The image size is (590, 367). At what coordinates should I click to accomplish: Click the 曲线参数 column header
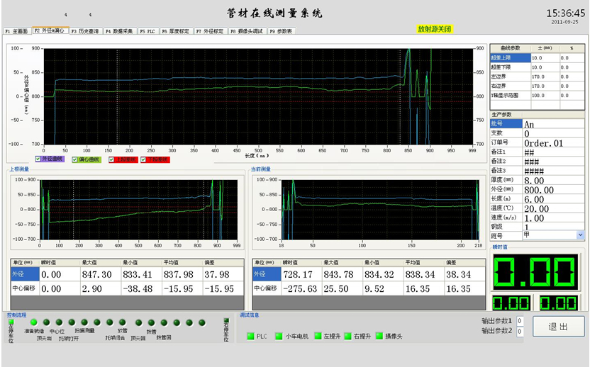point(511,48)
